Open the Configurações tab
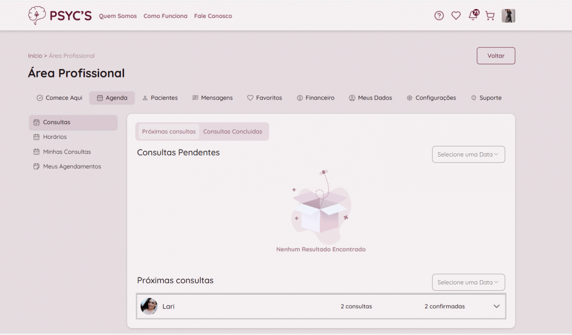The height and width of the screenshot is (335, 572). click(431, 98)
